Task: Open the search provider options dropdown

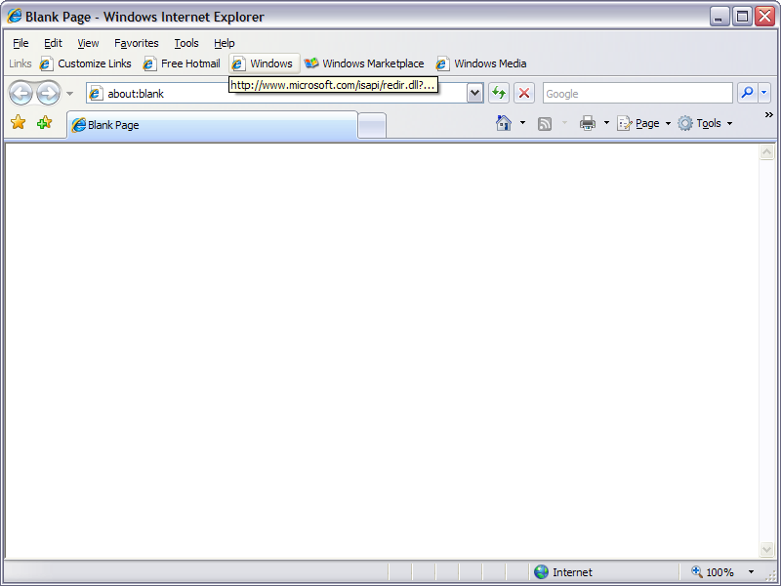Action: point(764,93)
